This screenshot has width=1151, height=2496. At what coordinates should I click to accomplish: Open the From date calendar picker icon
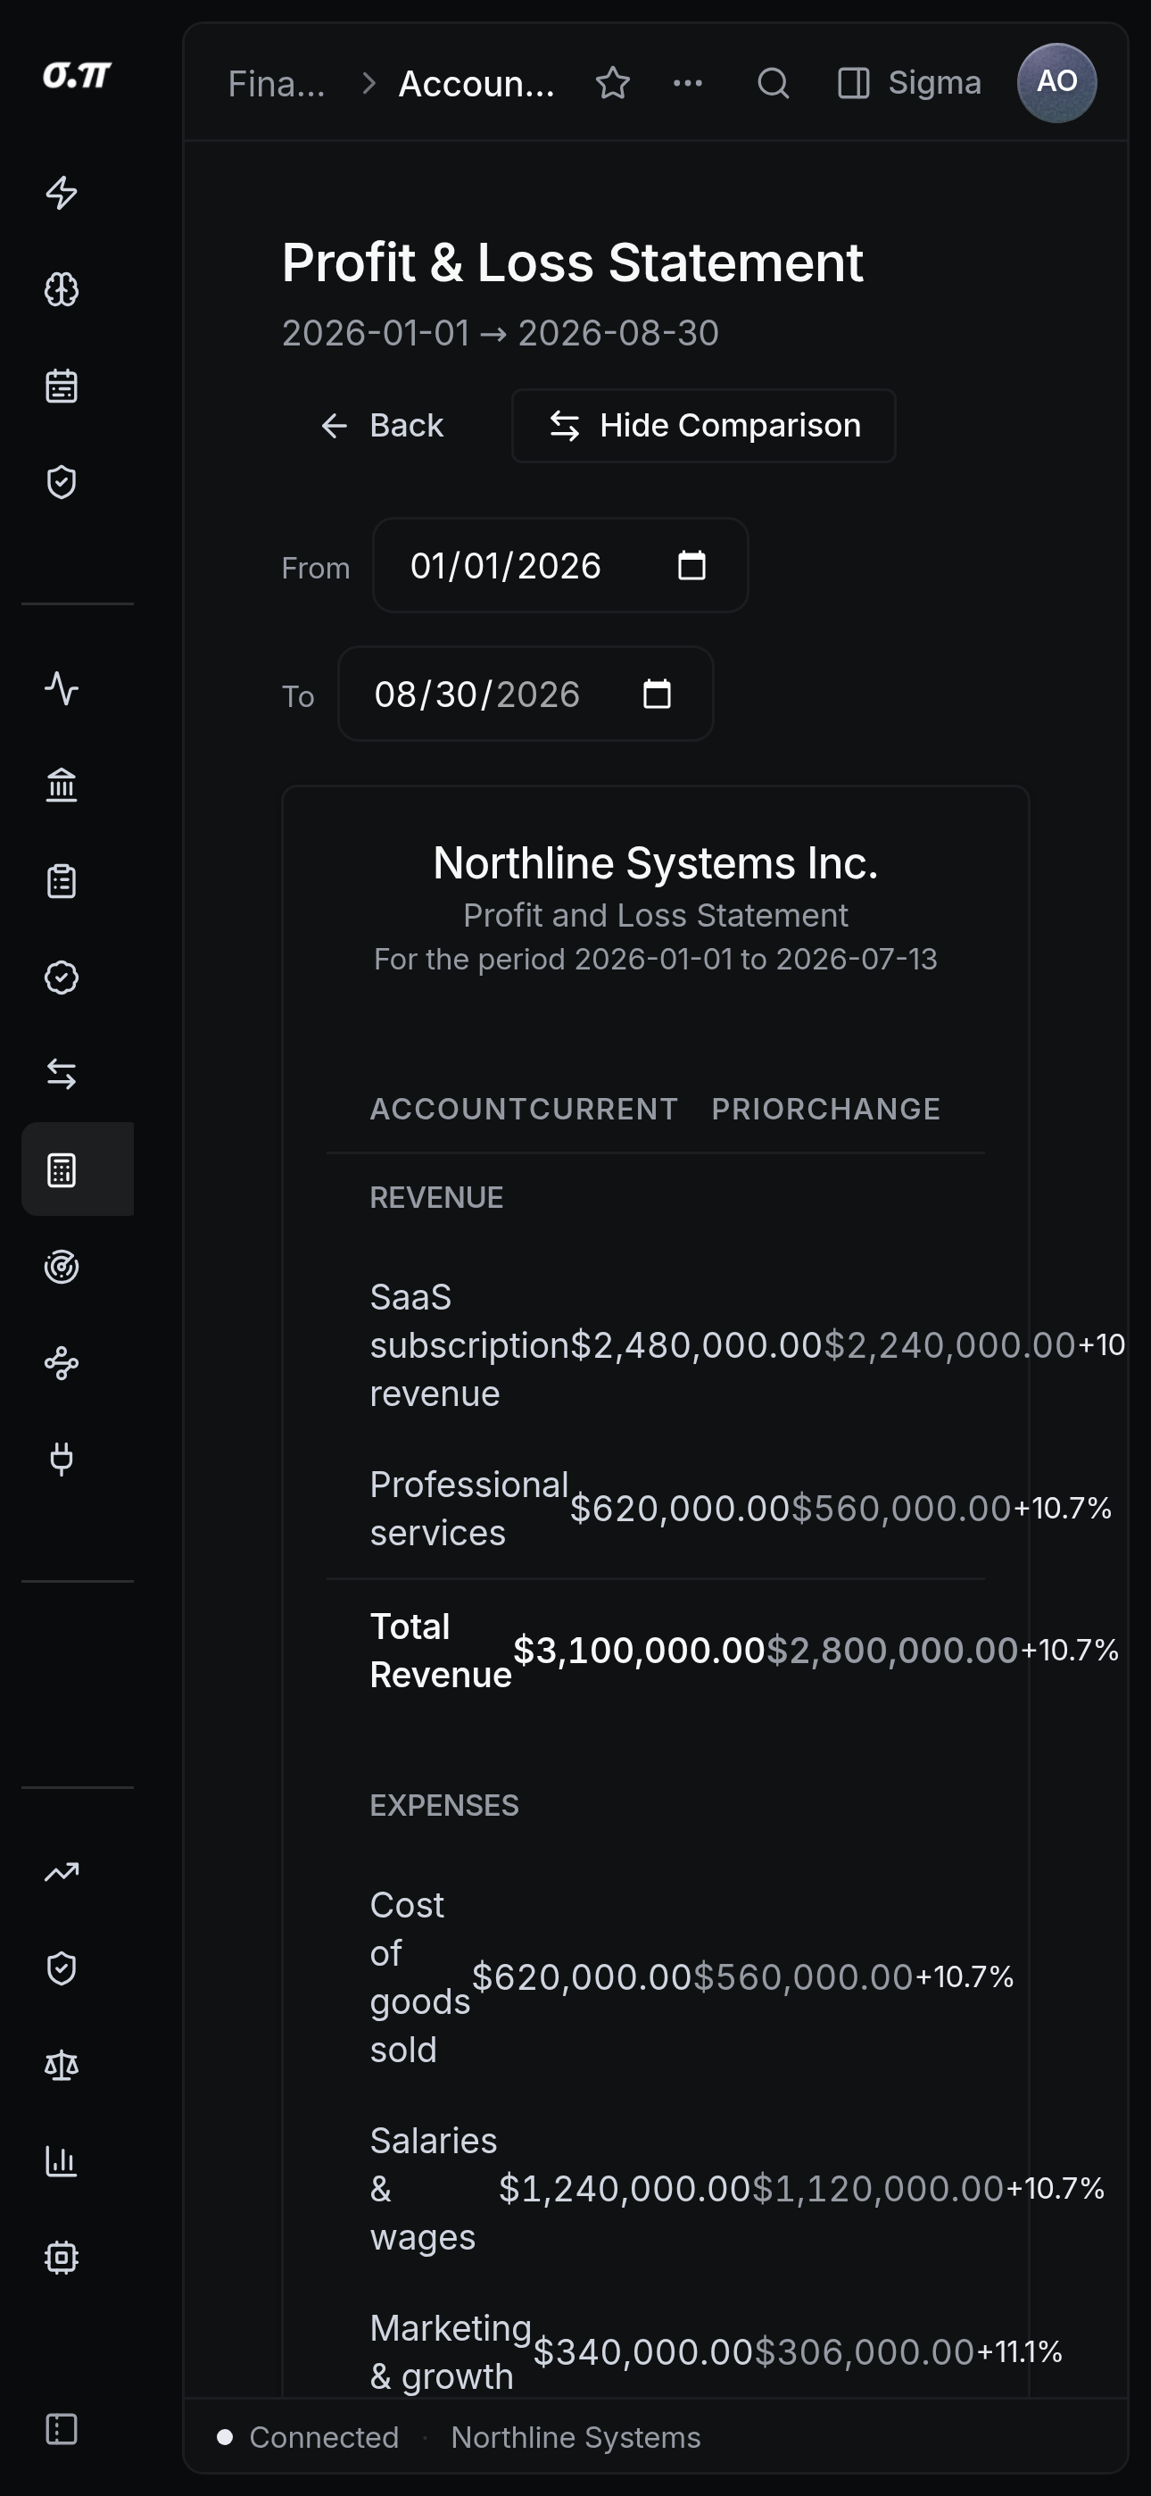(x=691, y=565)
